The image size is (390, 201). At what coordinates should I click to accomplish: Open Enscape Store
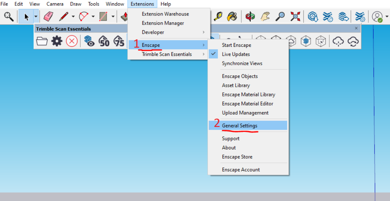point(247,157)
